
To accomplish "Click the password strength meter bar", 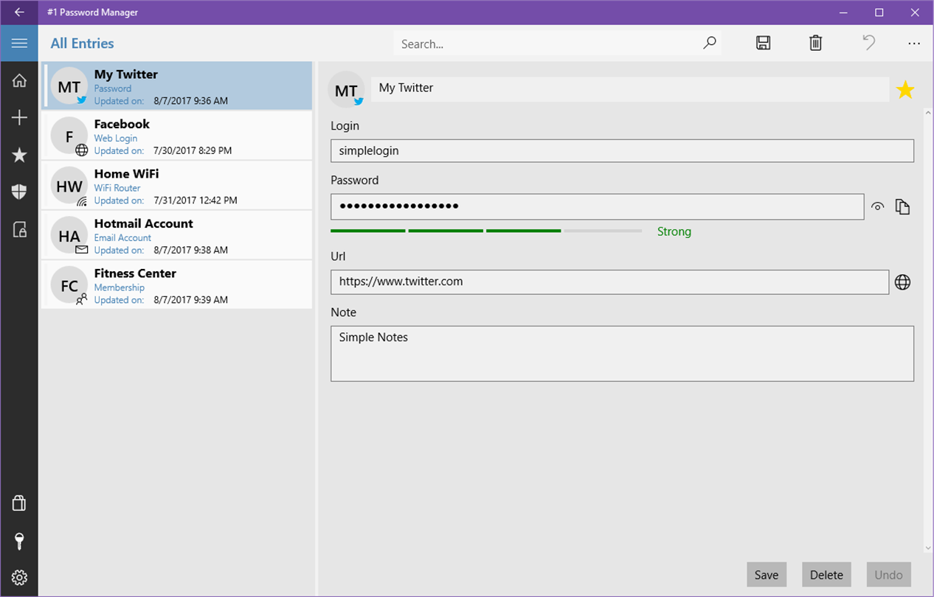I will 486,231.
